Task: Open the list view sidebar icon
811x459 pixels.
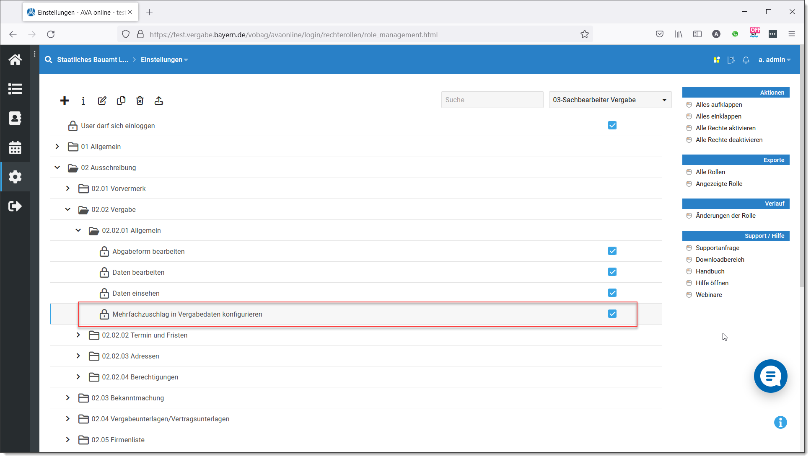Action: point(15,89)
